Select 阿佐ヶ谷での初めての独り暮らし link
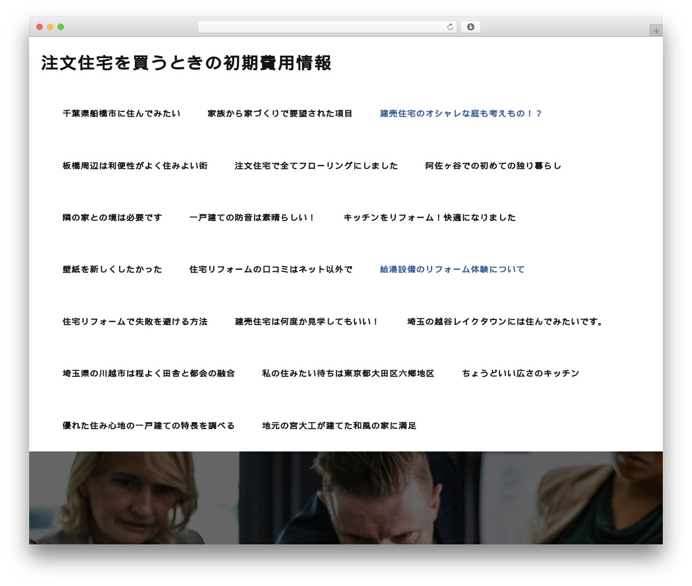The width and height of the screenshot is (692, 586). pos(493,165)
